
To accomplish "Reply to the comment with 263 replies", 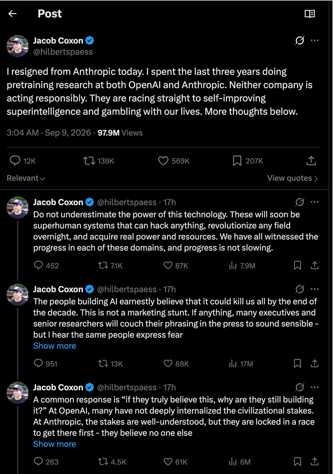I will click(x=46, y=461).
